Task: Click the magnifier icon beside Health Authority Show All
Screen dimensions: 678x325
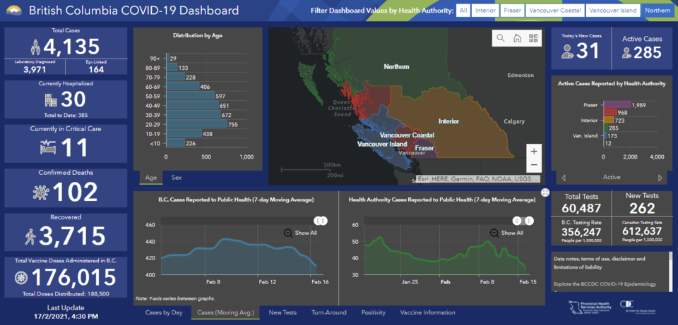Action: tap(494, 233)
